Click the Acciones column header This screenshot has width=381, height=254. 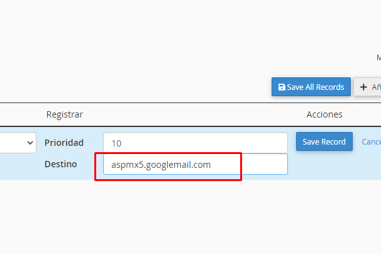pos(324,114)
